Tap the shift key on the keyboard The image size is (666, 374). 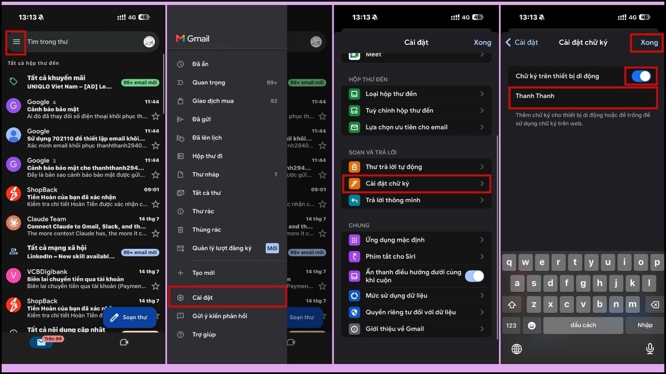(512, 305)
